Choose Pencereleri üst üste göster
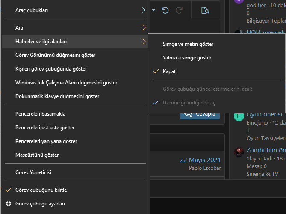The height and width of the screenshot is (214, 286). [76, 128]
